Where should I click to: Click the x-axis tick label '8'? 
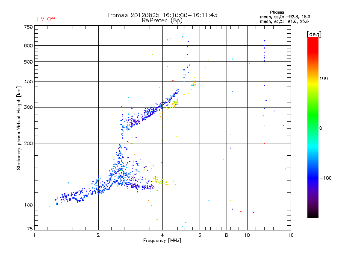pyautogui.click(x=227, y=235)
